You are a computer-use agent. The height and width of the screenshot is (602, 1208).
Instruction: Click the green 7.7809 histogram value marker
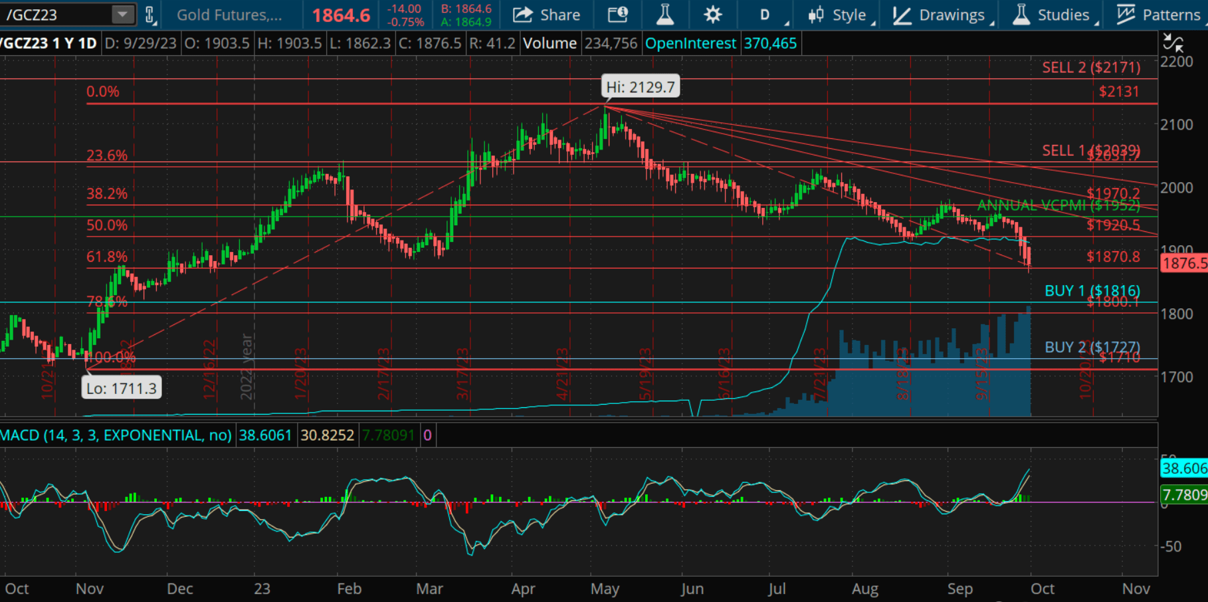1184,494
